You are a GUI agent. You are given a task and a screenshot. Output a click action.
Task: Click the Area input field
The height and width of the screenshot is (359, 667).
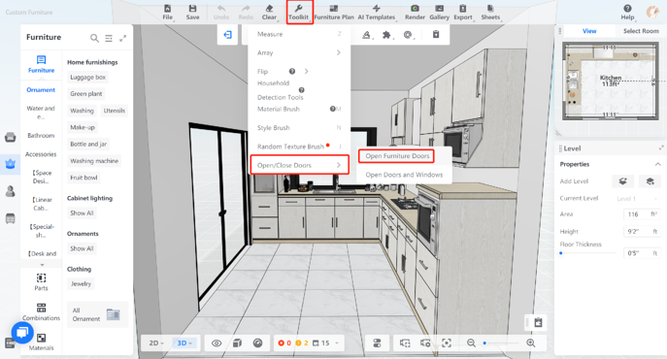642,214
